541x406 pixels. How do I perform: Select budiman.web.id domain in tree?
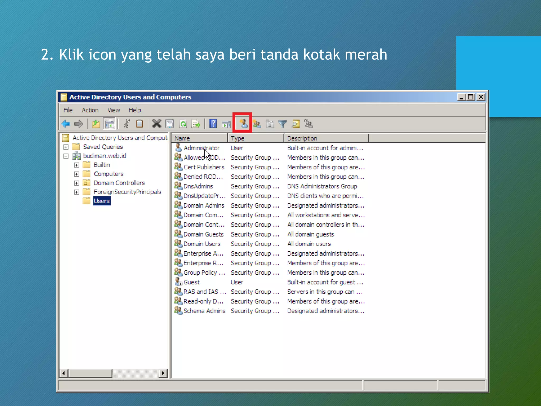(x=105, y=156)
